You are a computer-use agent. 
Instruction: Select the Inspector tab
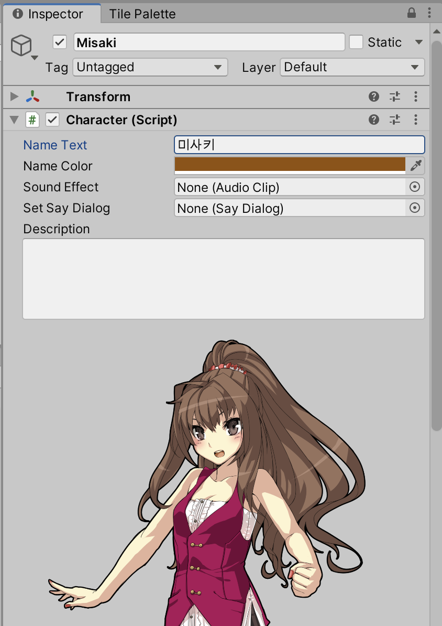[x=52, y=14]
